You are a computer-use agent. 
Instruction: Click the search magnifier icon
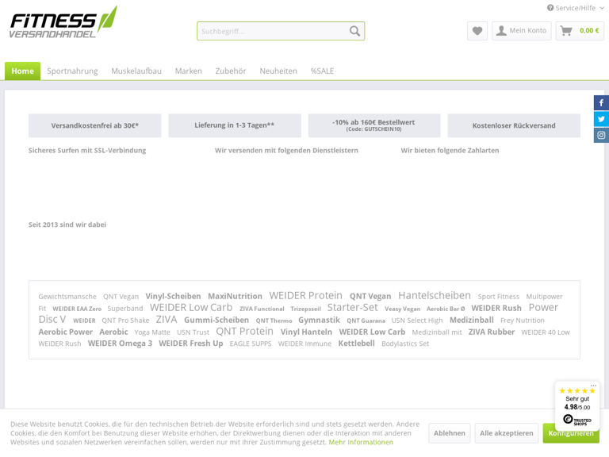click(354, 31)
